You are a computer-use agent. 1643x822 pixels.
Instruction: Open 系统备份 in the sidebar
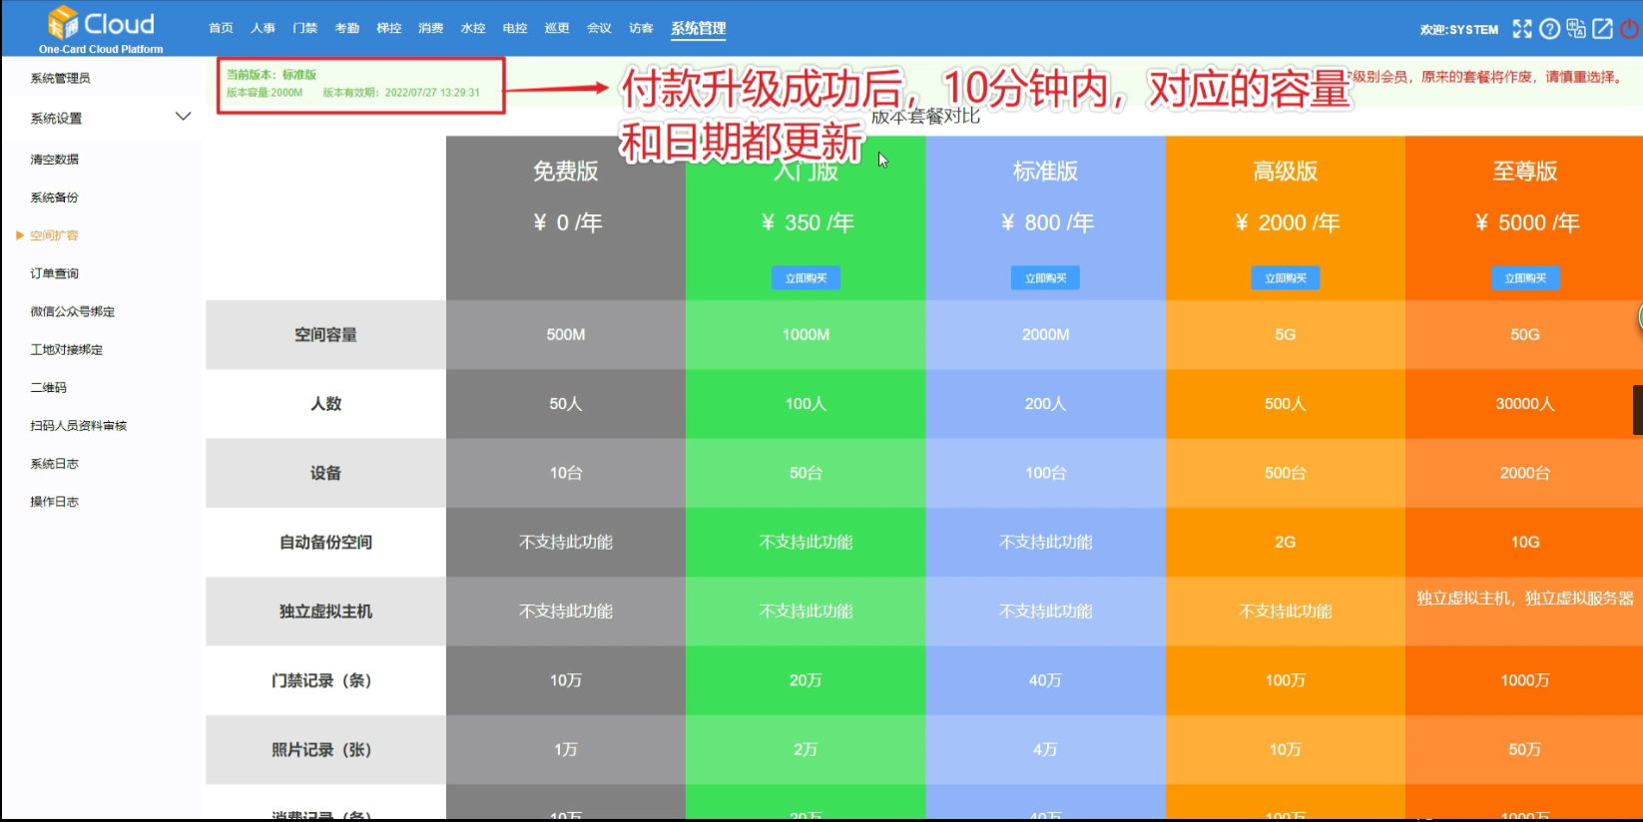point(54,198)
